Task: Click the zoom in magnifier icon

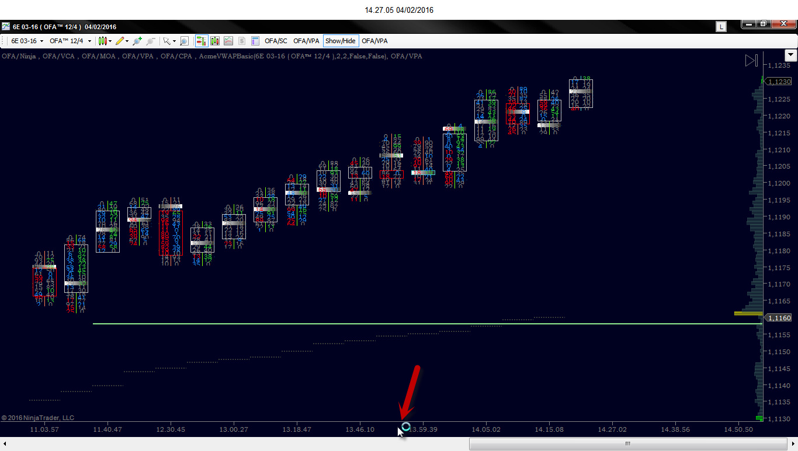Action: [x=137, y=41]
